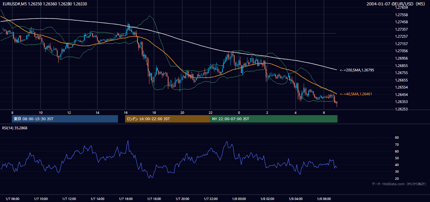Screen dimensions: 430x202
Task: Click hour label 12 under the price chart
Action: click(x=69, y=112)
